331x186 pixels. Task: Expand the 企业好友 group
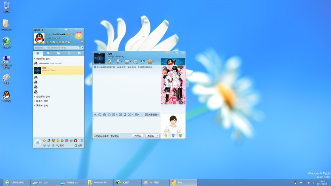pos(35,97)
